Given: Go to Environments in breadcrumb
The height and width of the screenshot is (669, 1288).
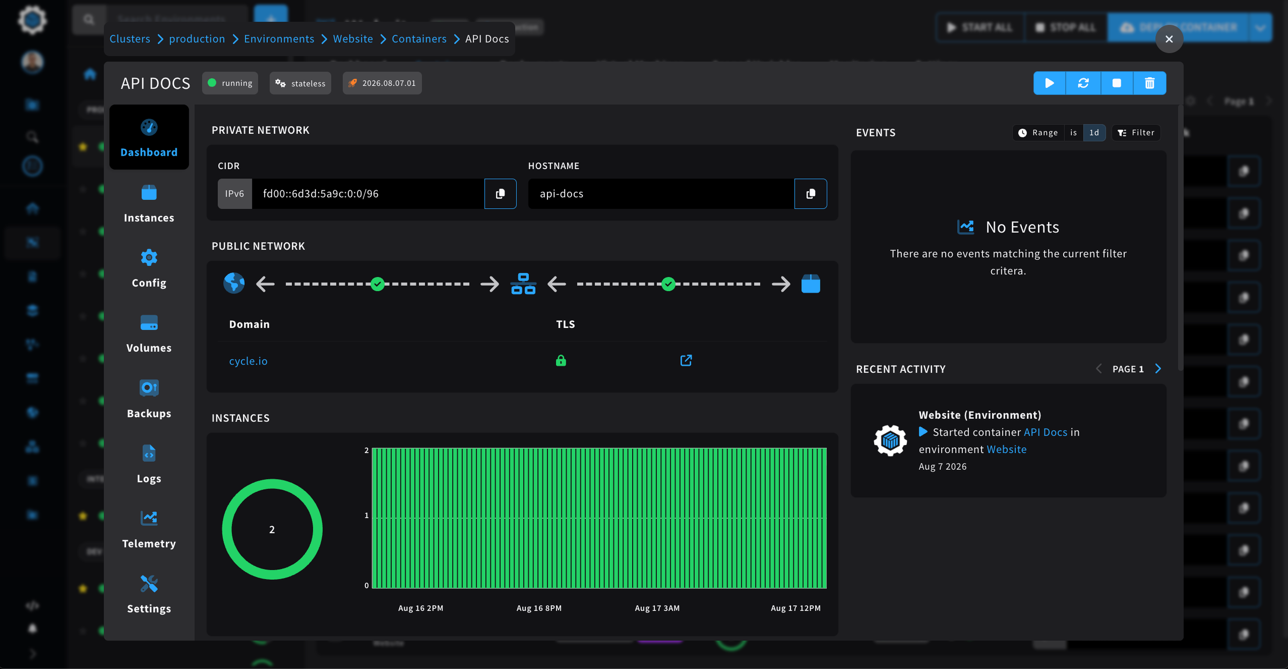Looking at the screenshot, I should click(x=279, y=39).
